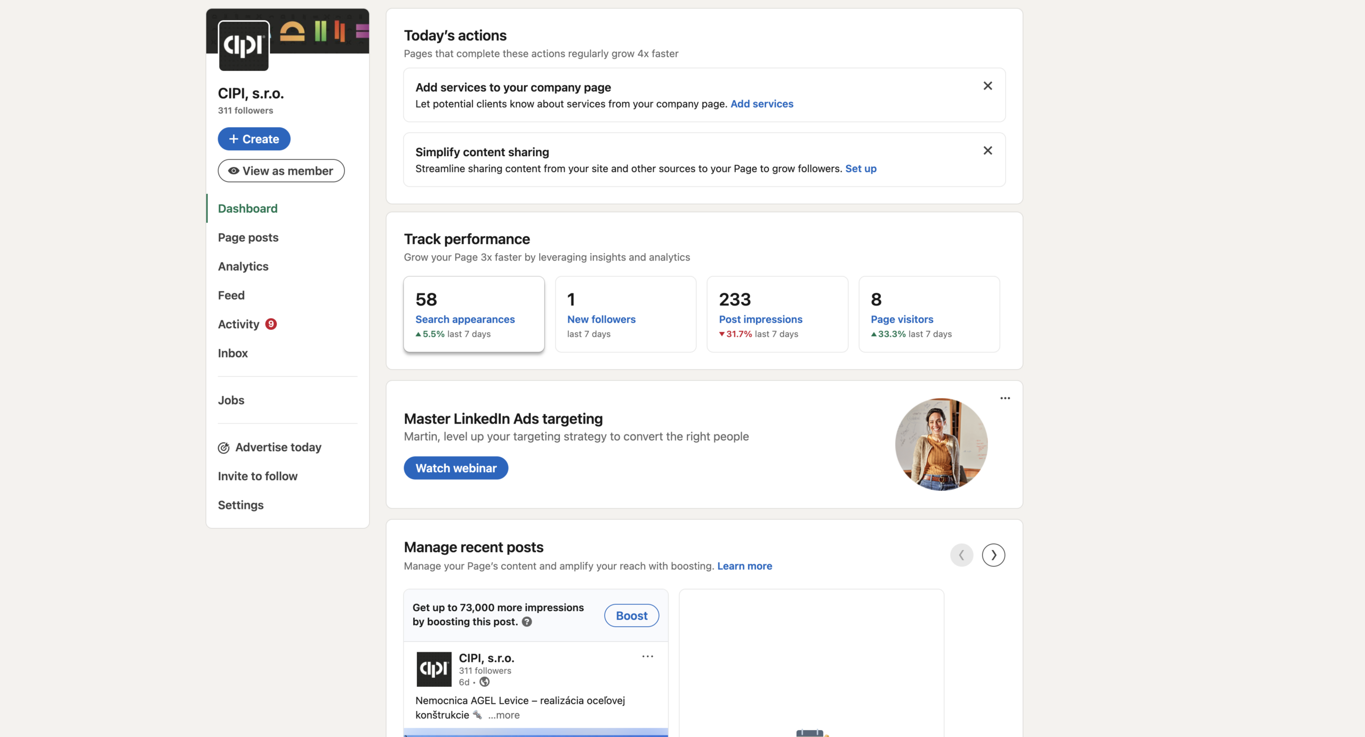Open the New followers metric

tap(625, 314)
